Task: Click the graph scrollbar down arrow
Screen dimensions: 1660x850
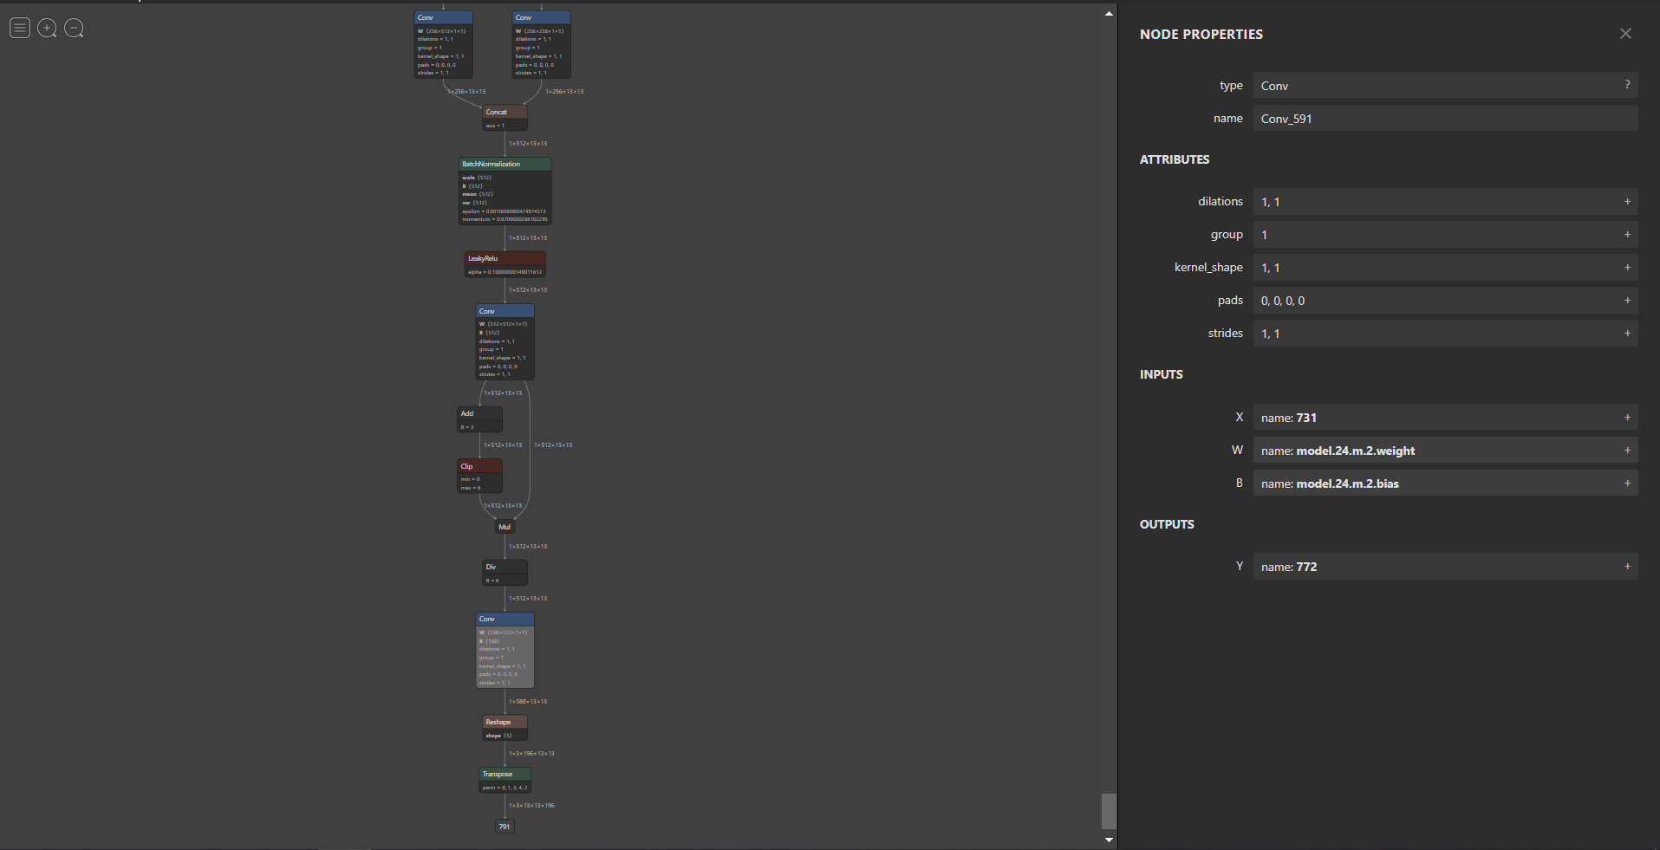Action: pyautogui.click(x=1109, y=840)
